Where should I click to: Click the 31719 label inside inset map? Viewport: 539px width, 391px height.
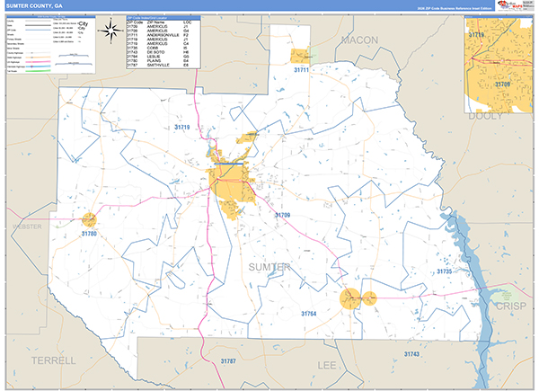(x=476, y=35)
